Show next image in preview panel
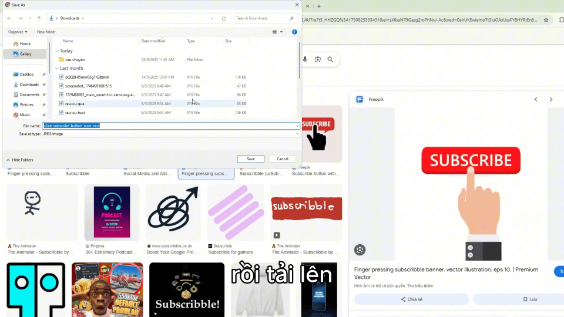The image size is (564, 317). 550,100
